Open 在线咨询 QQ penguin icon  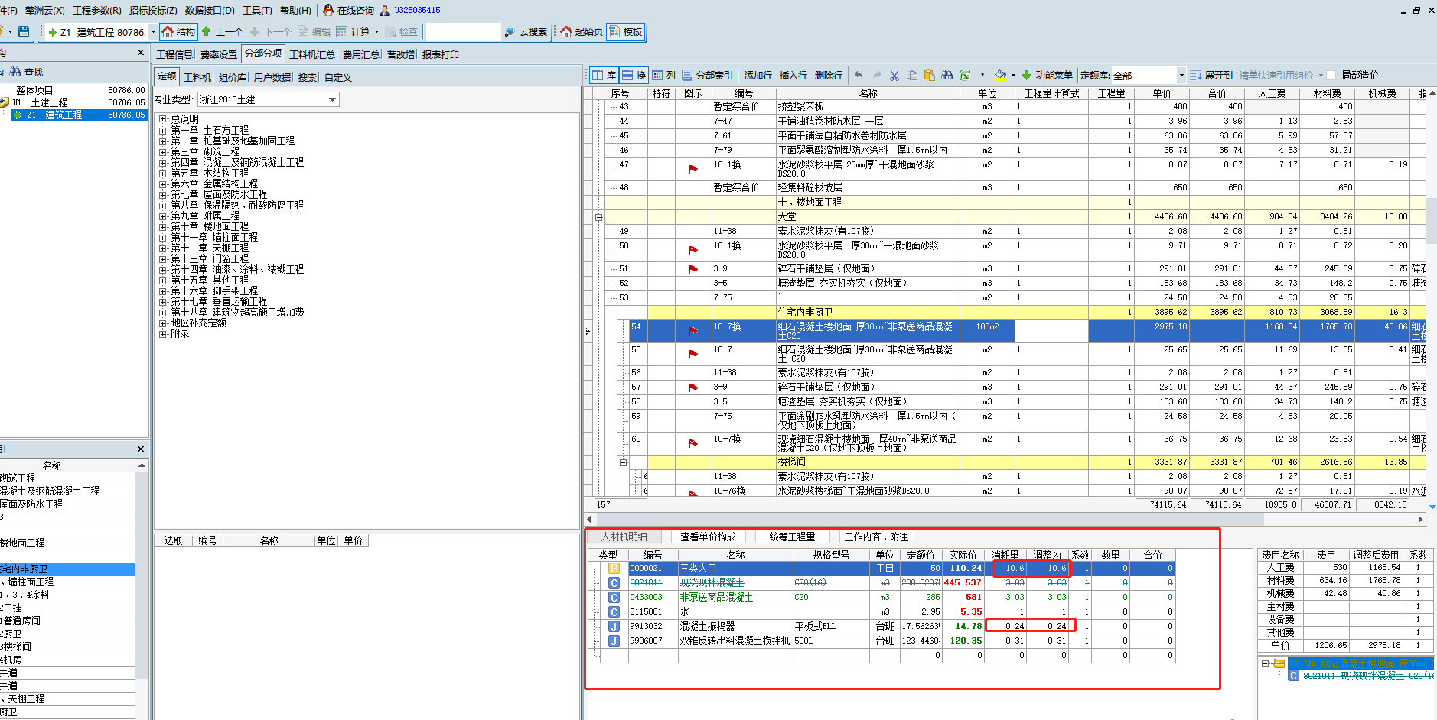point(328,10)
